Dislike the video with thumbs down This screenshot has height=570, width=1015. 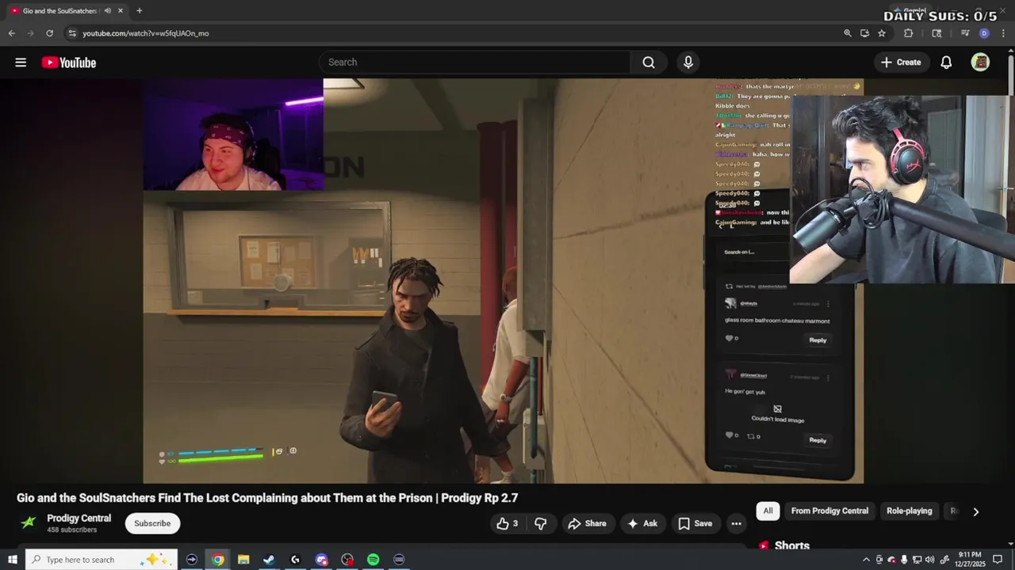(x=541, y=523)
